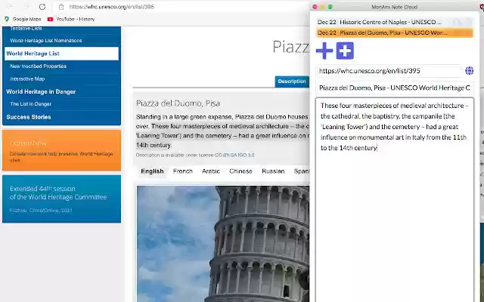Switch description language to Chinese
The width and height of the screenshot is (484, 302).
pyautogui.click(x=240, y=171)
